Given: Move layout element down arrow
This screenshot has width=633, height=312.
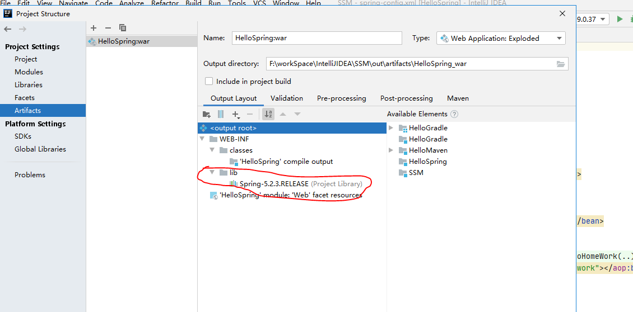Looking at the screenshot, I should (297, 114).
